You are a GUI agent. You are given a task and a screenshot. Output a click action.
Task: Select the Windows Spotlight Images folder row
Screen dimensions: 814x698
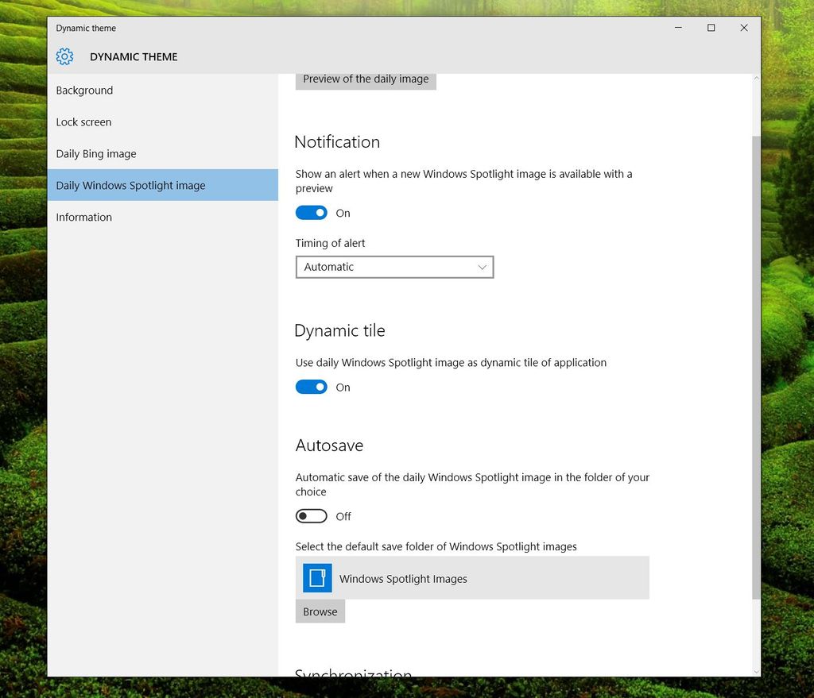(472, 578)
